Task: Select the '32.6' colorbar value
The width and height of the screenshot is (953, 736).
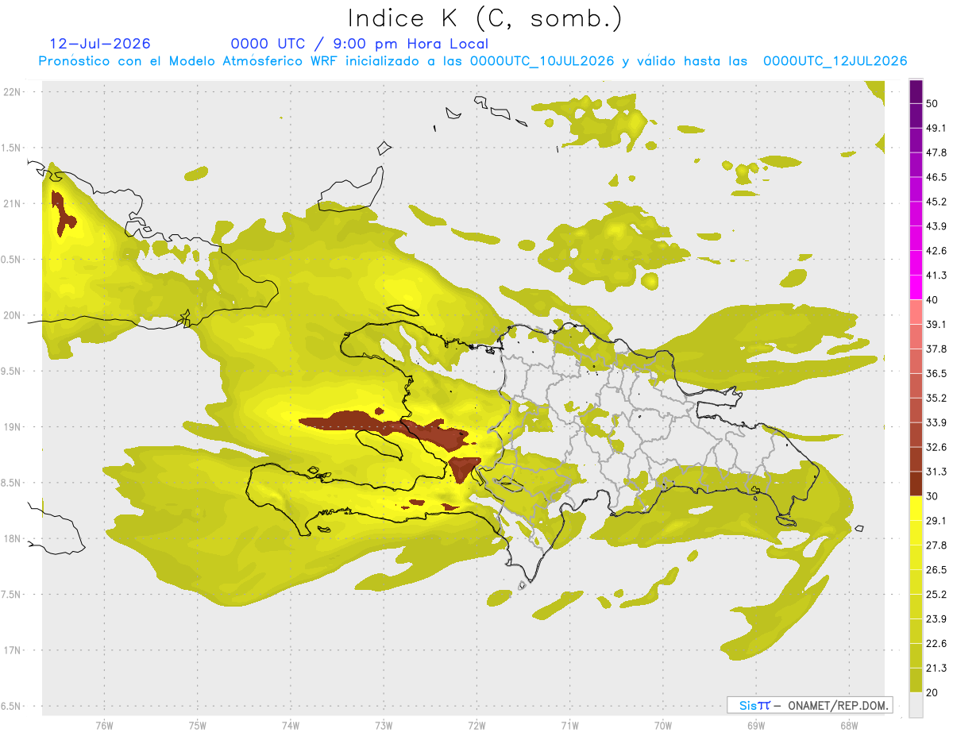Action: (x=936, y=447)
